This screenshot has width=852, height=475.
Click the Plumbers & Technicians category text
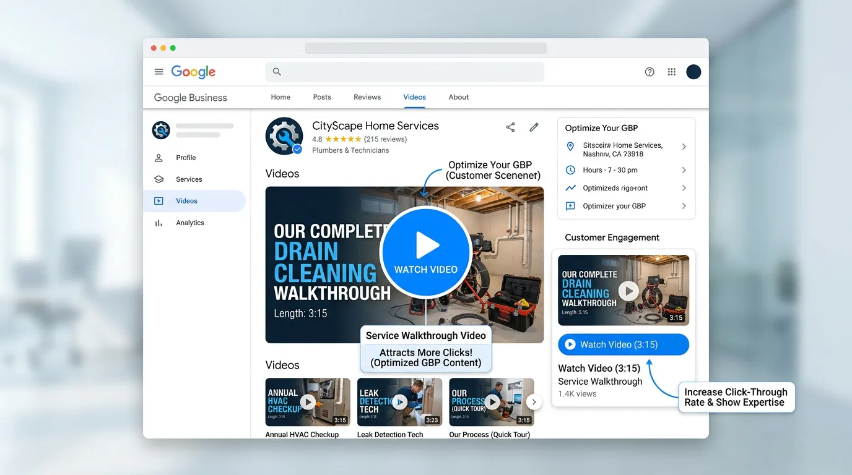point(350,150)
